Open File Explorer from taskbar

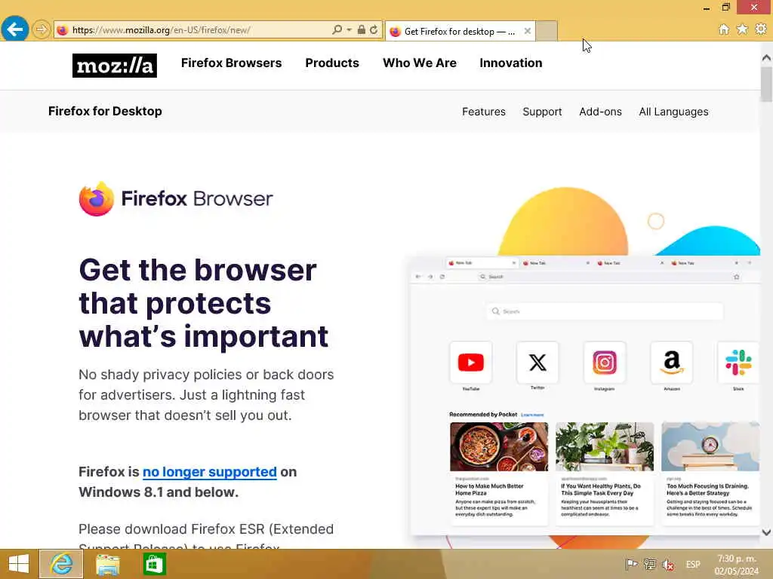[107, 564]
